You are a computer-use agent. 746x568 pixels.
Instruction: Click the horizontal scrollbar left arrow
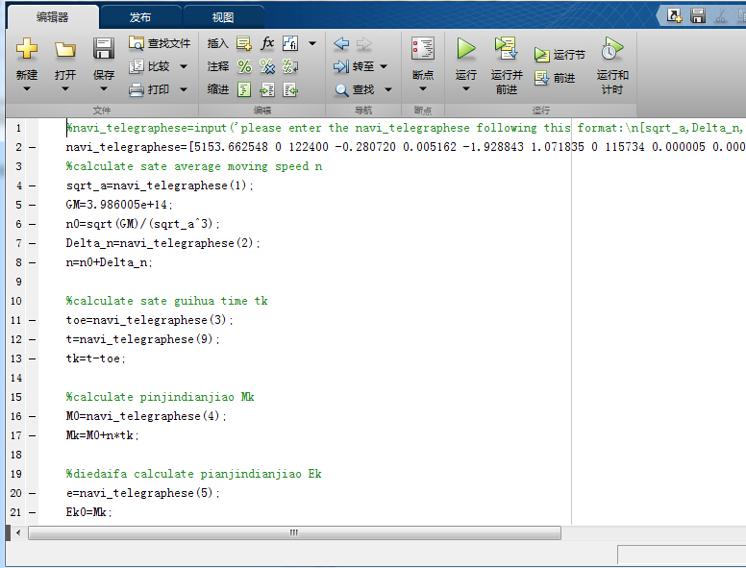[x=18, y=532]
